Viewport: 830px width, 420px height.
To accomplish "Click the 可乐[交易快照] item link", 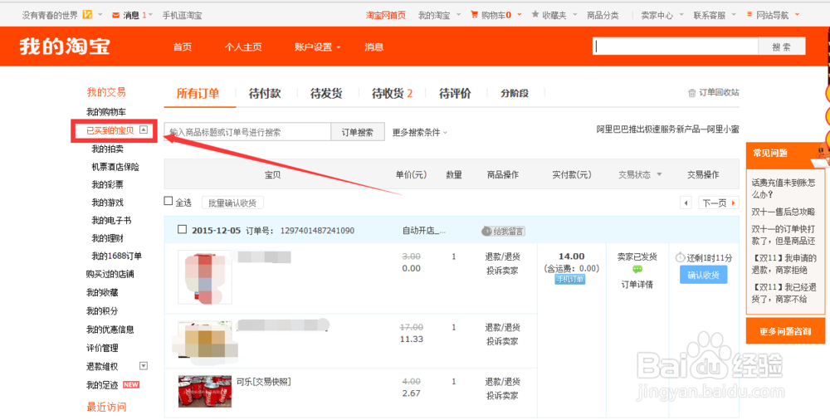I will [x=264, y=381].
